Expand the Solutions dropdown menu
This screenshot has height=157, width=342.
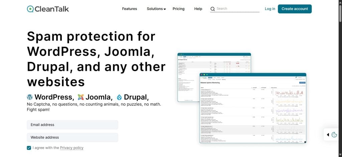[x=156, y=9]
